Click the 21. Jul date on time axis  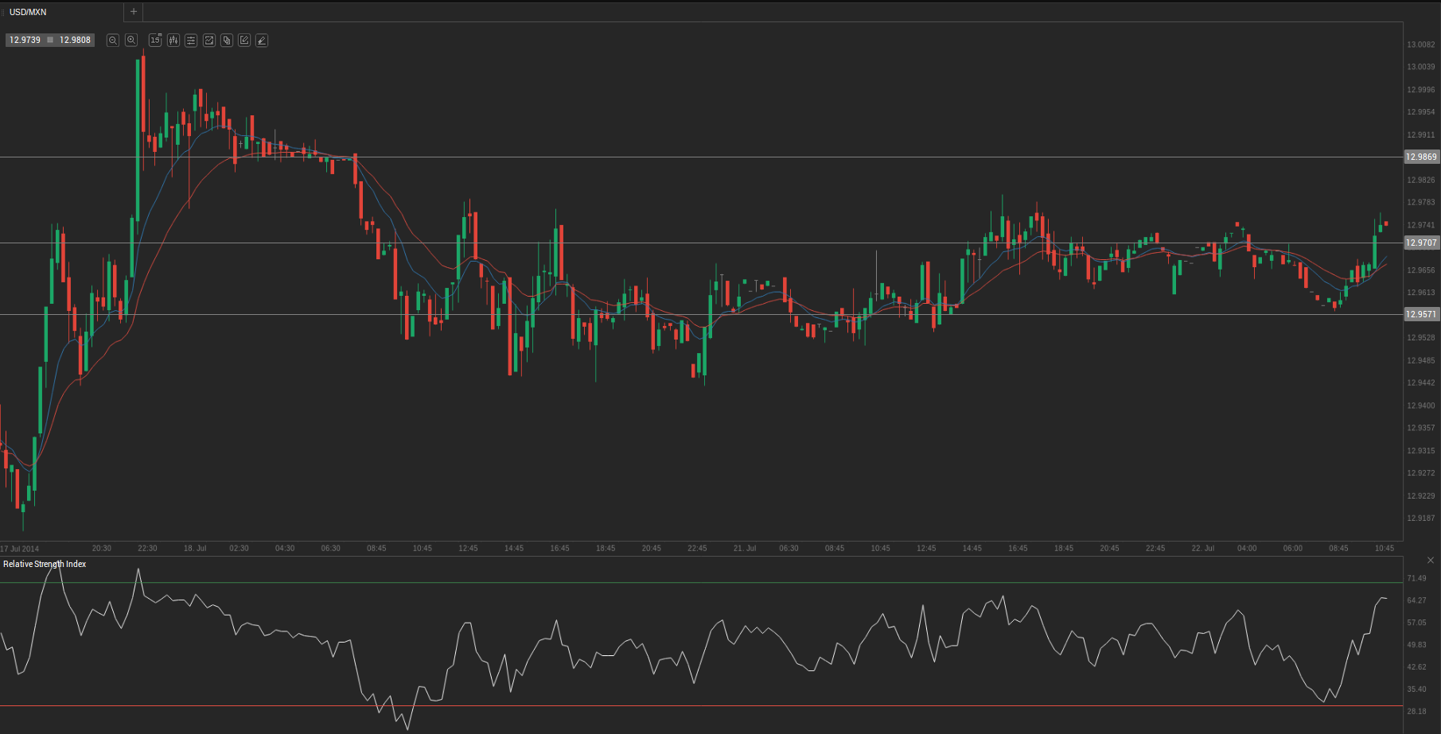(744, 548)
